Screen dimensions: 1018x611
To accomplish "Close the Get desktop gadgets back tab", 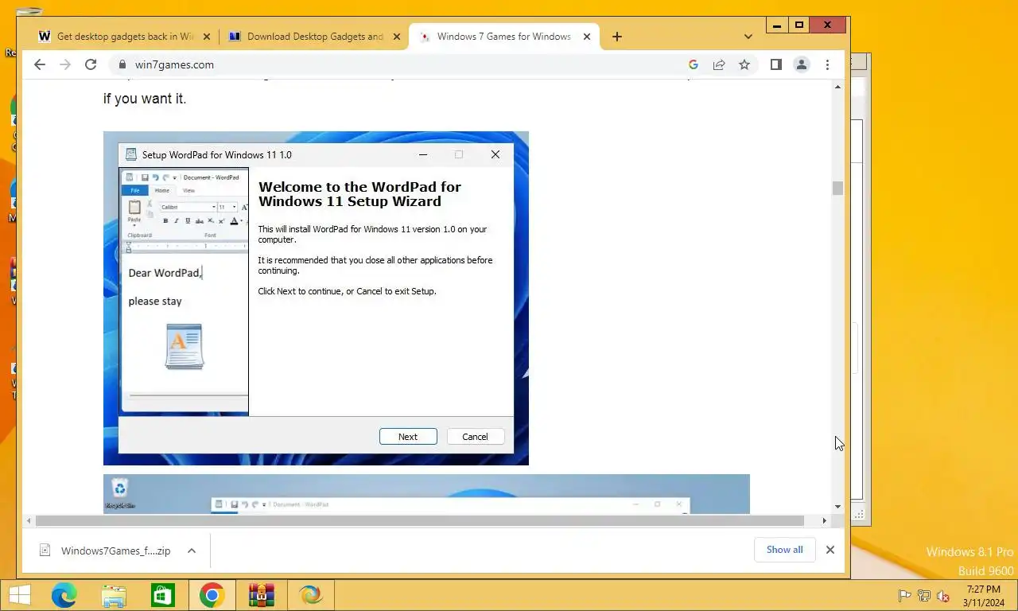I will [x=207, y=37].
